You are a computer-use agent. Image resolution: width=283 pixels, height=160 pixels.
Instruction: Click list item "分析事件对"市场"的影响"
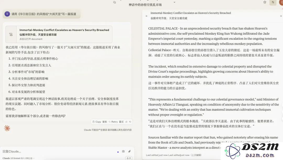click(28, 72)
